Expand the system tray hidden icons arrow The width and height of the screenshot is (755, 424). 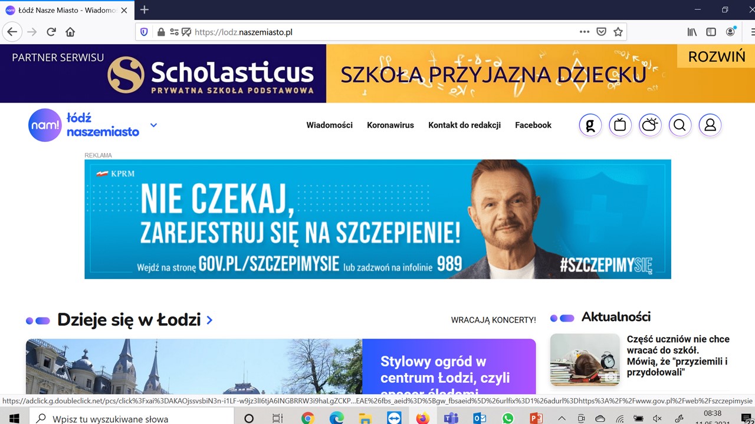click(x=562, y=418)
